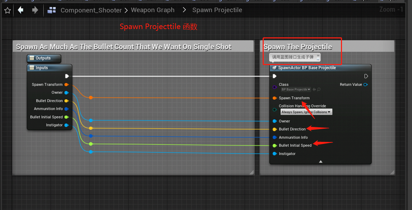Select the Weapon Graph breadcrumb
412x210 pixels.
tap(152, 10)
